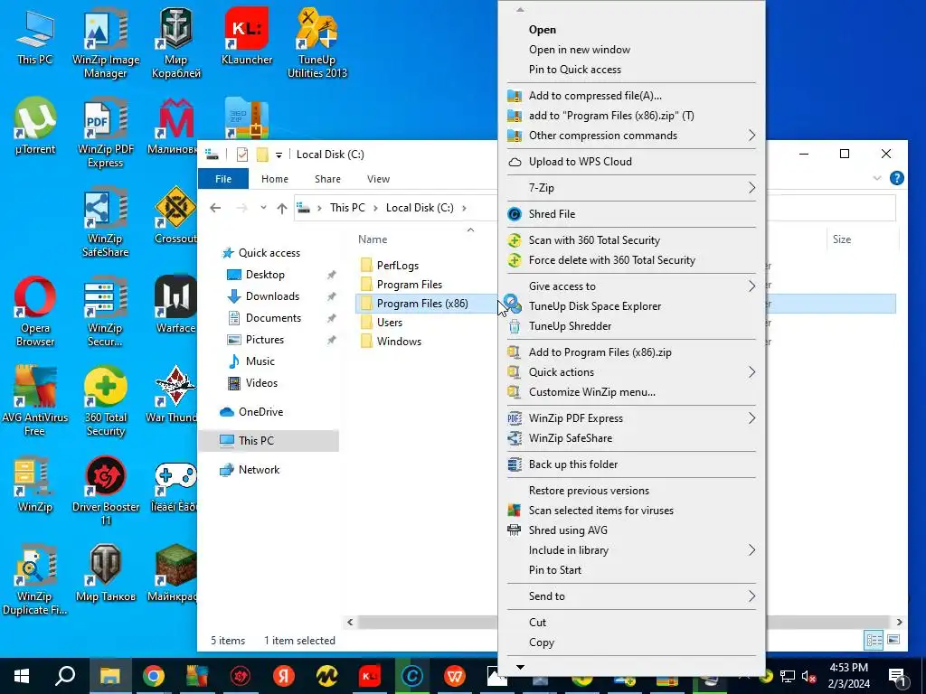Image resolution: width=926 pixels, height=694 pixels.
Task: Open the WinZip desktop shortcut
Action: point(35,484)
